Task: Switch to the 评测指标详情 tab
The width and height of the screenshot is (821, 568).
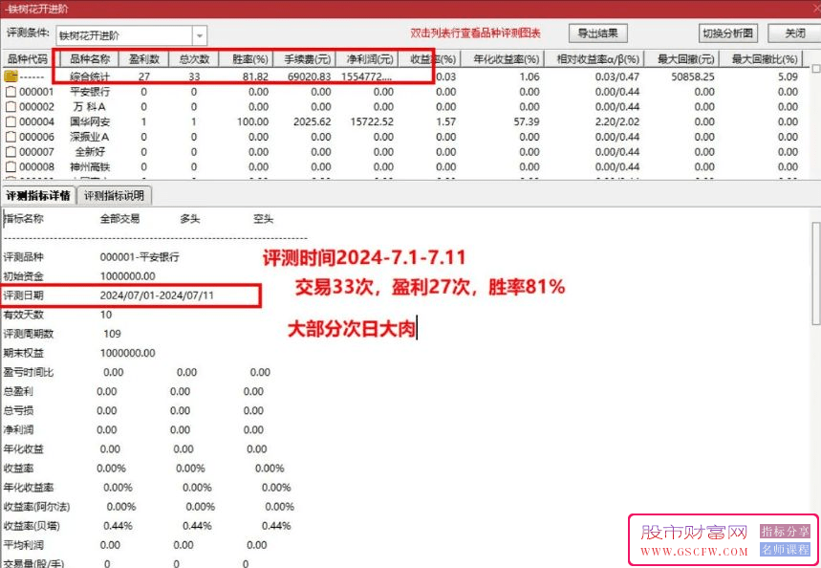Action: click(38, 196)
